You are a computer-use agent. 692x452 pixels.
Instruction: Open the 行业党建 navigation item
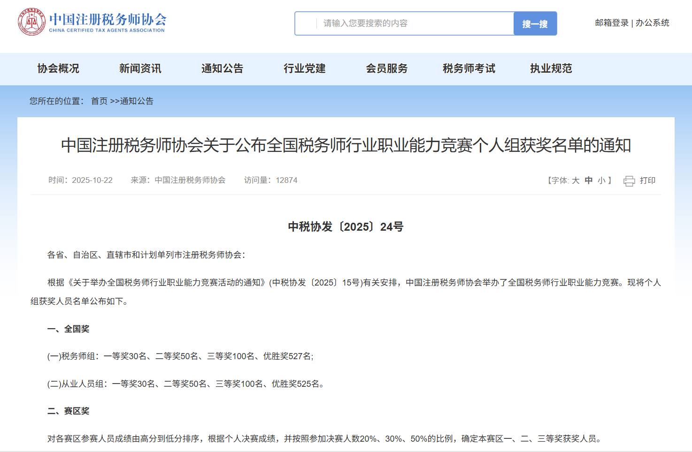304,68
